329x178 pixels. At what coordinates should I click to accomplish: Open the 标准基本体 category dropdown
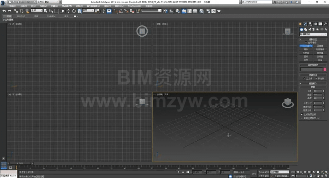tap(313, 34)
